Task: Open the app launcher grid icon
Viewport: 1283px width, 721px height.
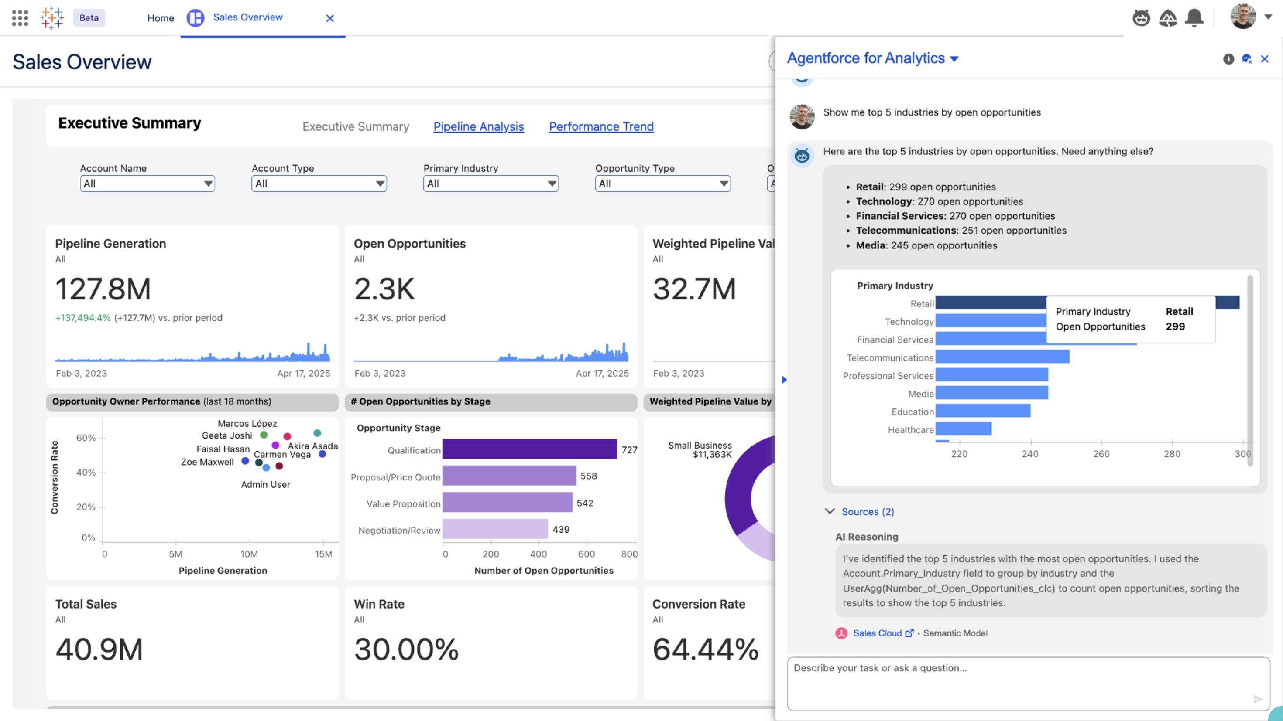Action: pyautogui.click(x=20, y=18)
